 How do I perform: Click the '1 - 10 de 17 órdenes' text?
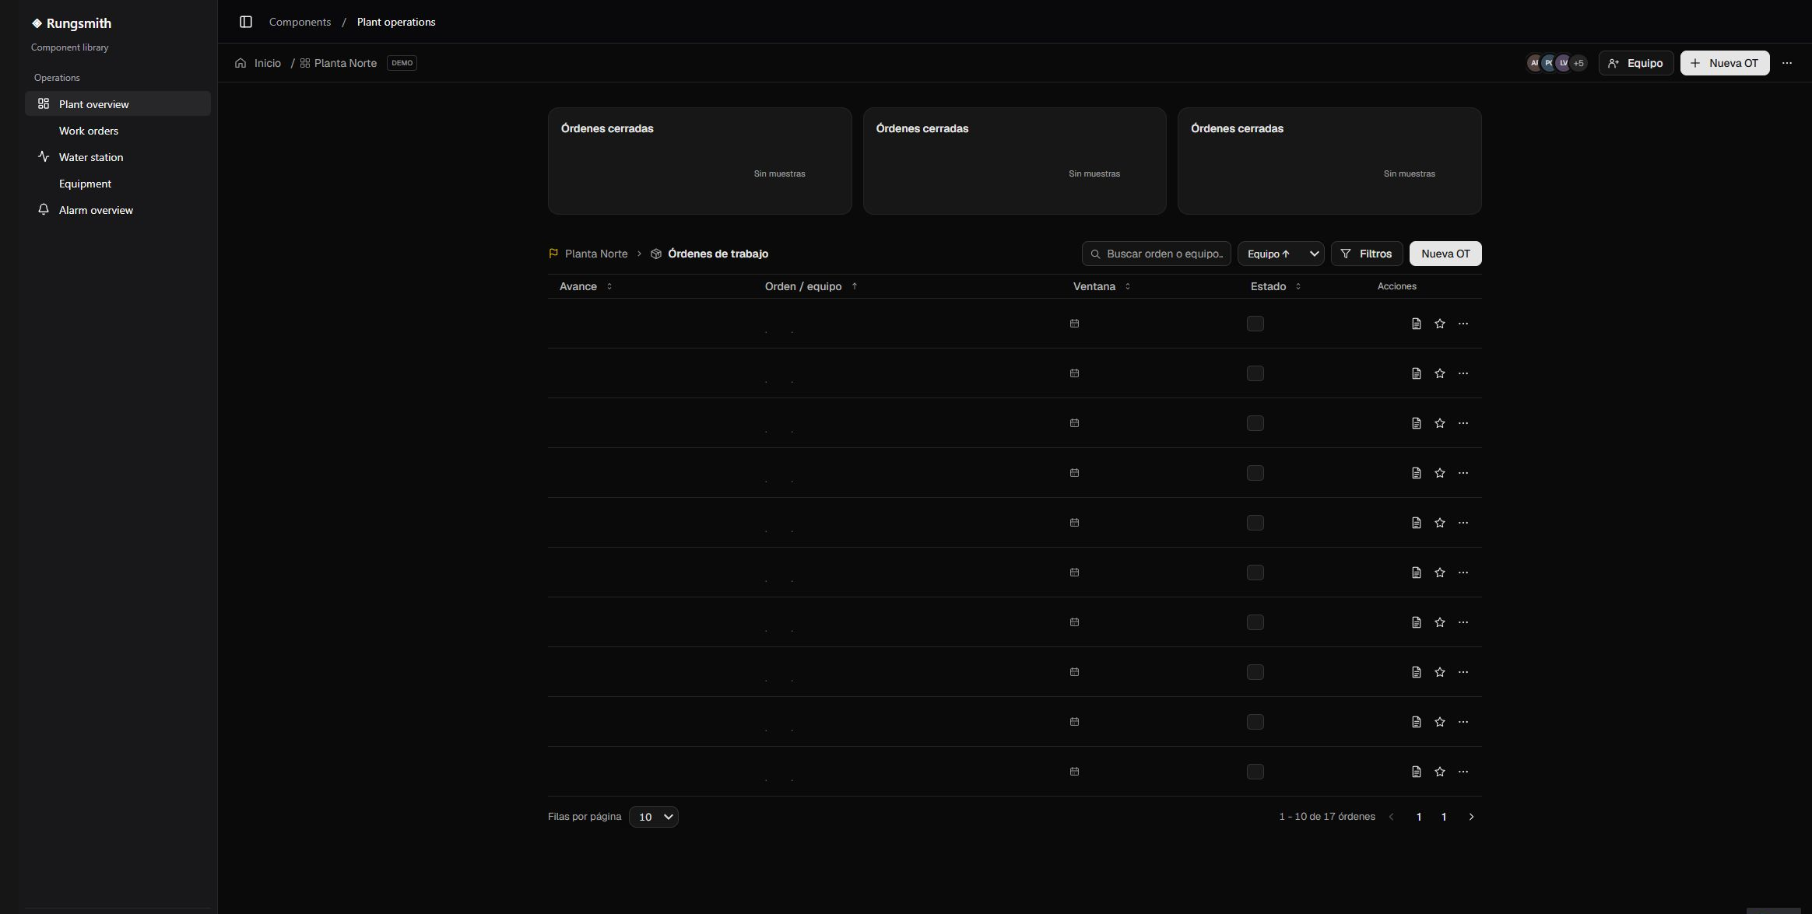click(1327, 817)
